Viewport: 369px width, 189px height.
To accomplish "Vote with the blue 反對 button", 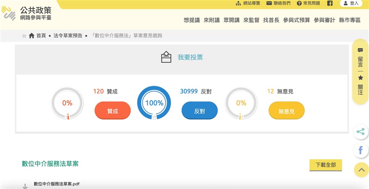I will [x=200, y=110].
